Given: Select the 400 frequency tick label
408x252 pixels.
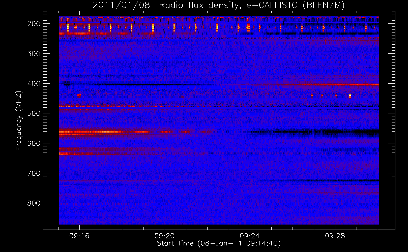Looking at the screenshot, I should 34,84.
